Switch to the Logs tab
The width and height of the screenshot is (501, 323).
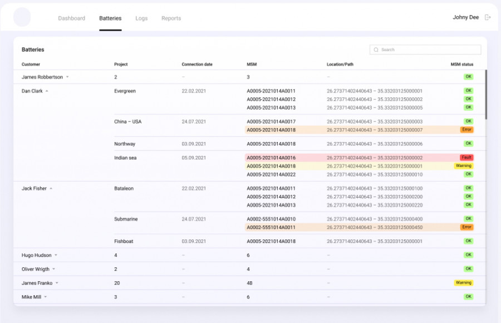tap(141, 18)
